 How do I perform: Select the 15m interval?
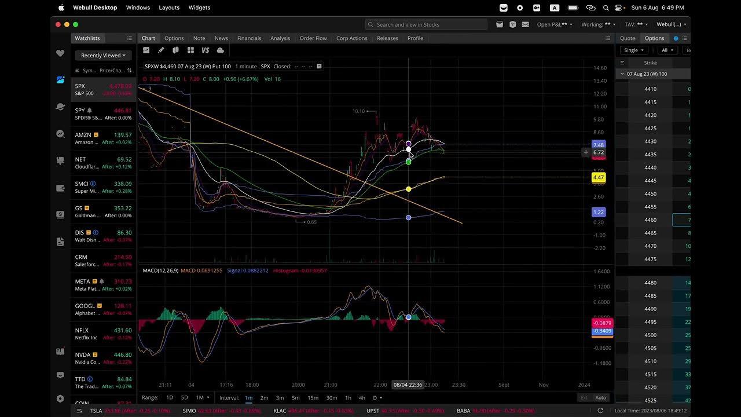pos(313,398)
